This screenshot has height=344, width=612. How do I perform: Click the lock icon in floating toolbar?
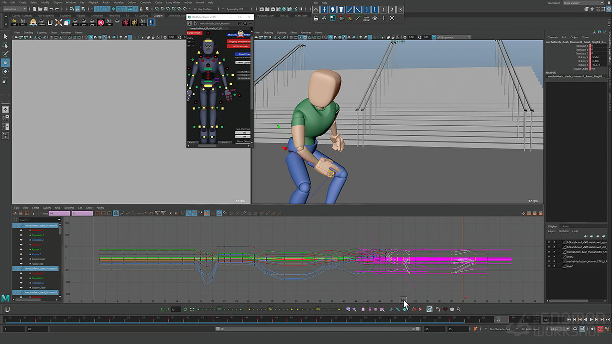point(316,18)
